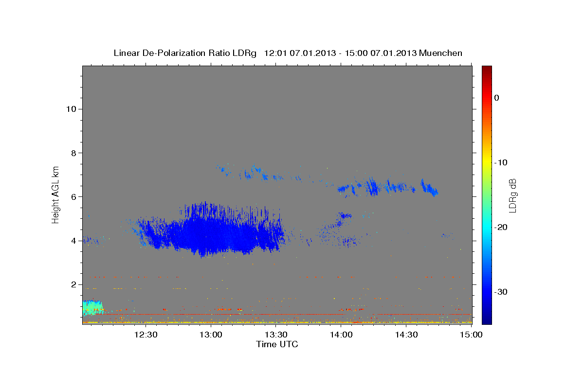
Task: Click the 'LDRg dB' colorbar label
Action: (x=512, y=195)
